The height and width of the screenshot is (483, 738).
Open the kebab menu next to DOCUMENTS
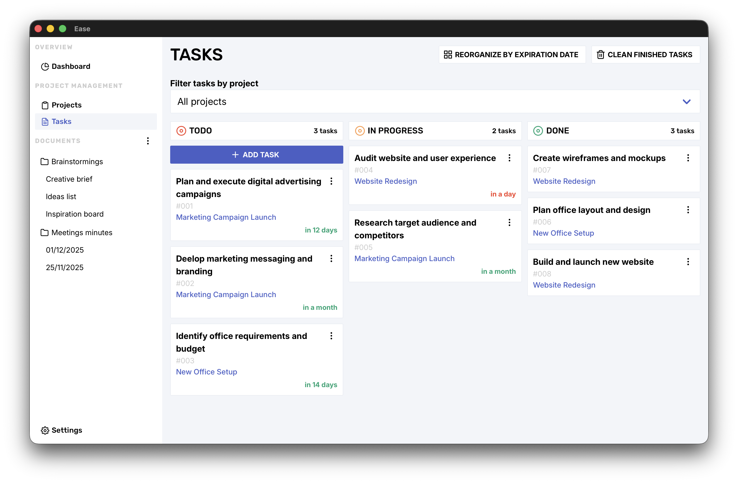(148, 141)
